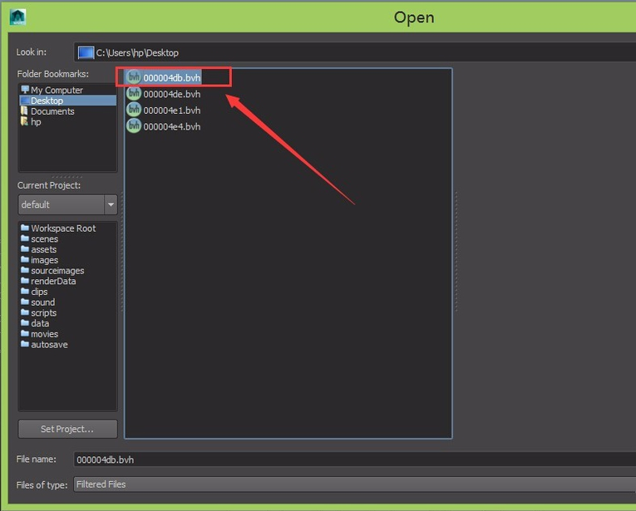This screenshot has height=511, width=636.
Task: Open the renderData project folder
Action: (x=53, y=281)
